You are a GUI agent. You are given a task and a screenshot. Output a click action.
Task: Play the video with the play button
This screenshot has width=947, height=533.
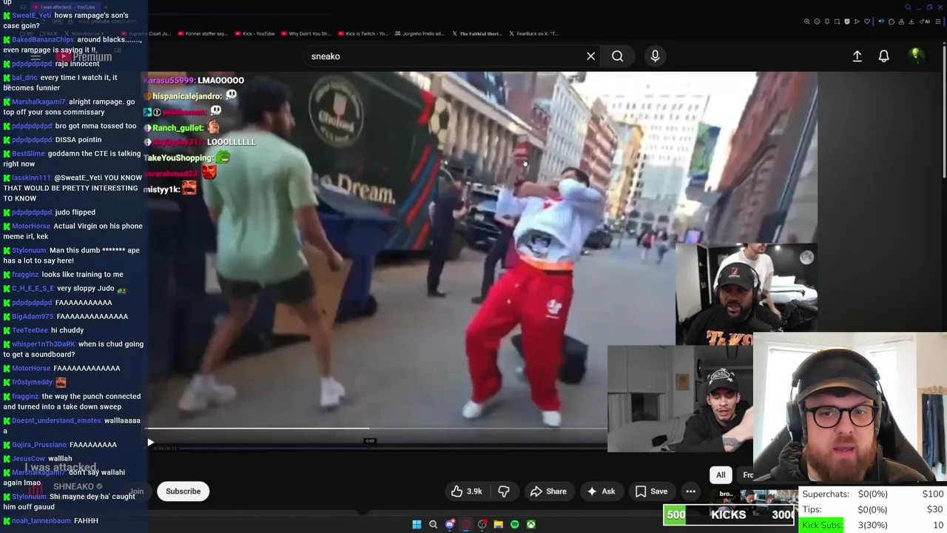pos(150,443)
